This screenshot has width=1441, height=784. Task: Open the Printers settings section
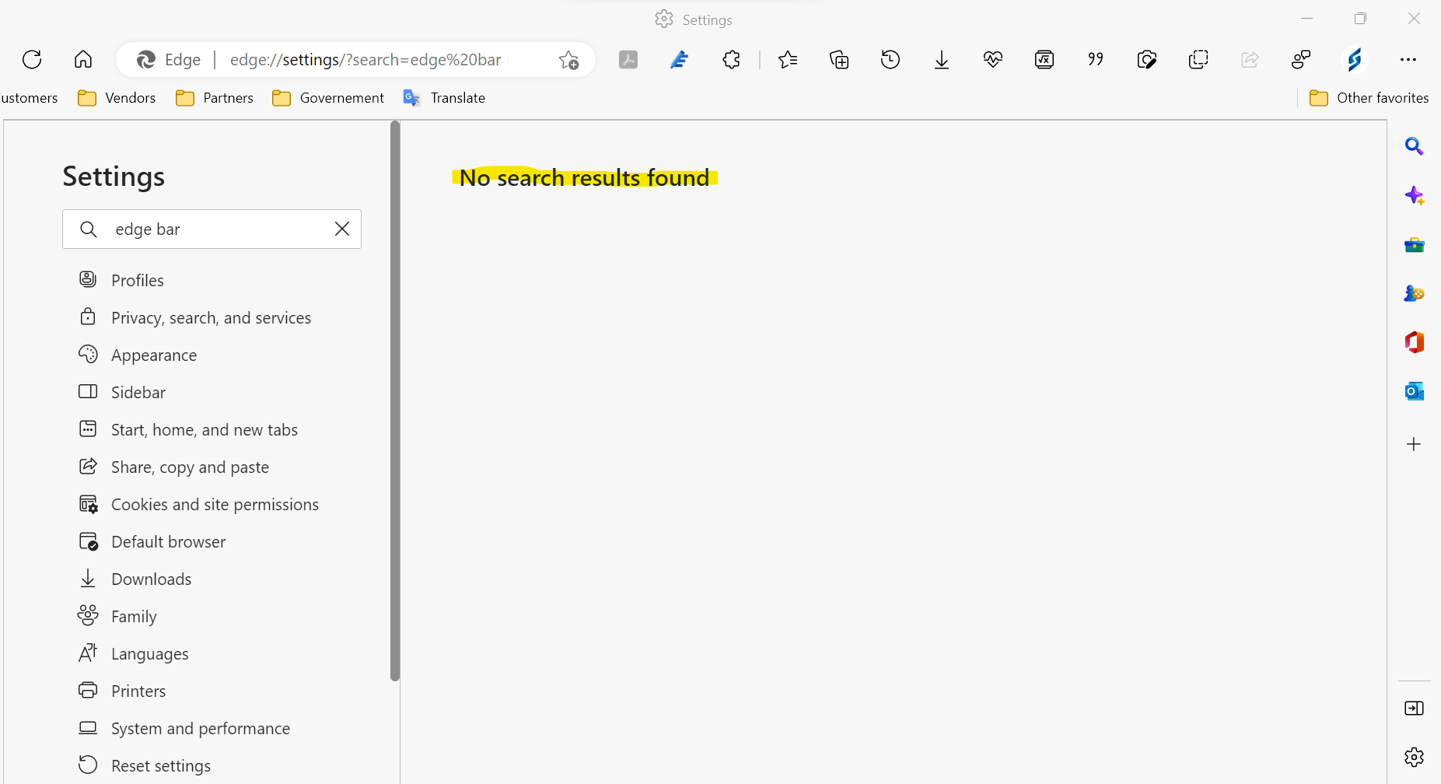tap(122, 691)
